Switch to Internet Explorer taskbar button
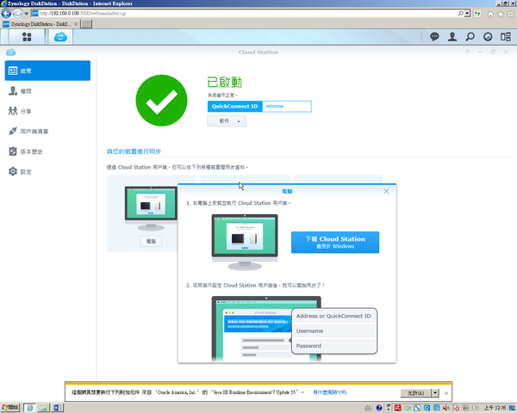 tap(29, 408)
